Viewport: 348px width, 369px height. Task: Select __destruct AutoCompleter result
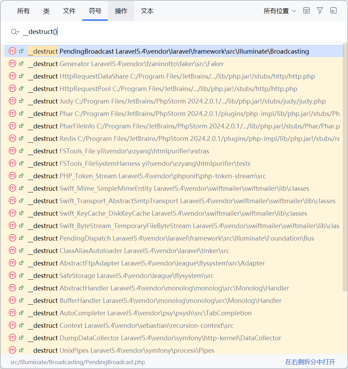[x=174, y=313]
